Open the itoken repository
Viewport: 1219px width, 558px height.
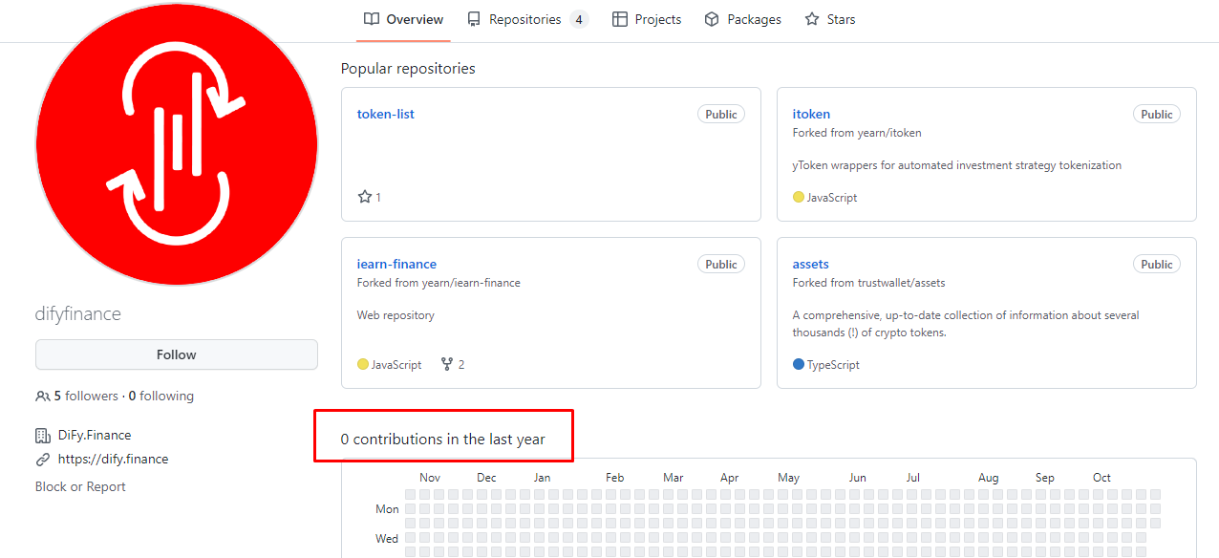tap(811, 114)
